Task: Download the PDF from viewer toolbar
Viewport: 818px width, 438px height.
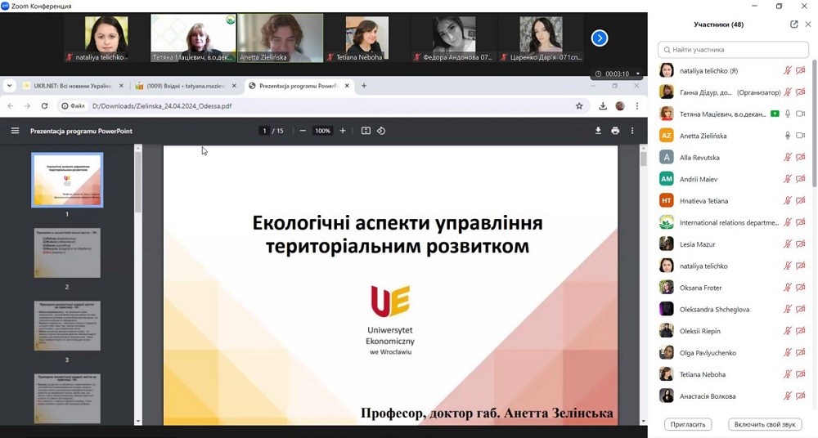Action: tap(598, 131)
